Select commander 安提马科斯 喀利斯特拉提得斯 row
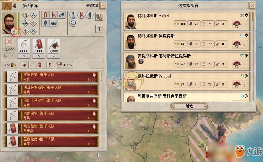This screenshot has width=263, height=162. click(x=187, y=61)
